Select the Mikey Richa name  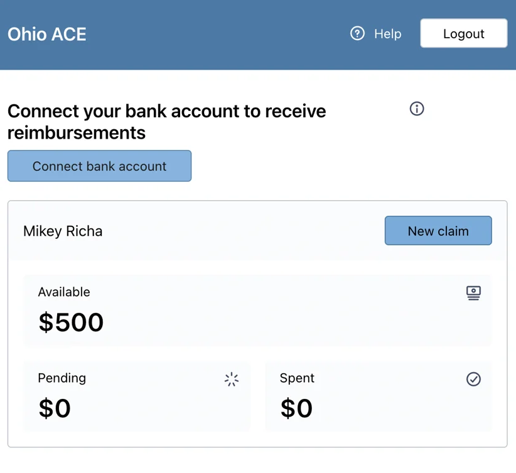coord(63,231)
